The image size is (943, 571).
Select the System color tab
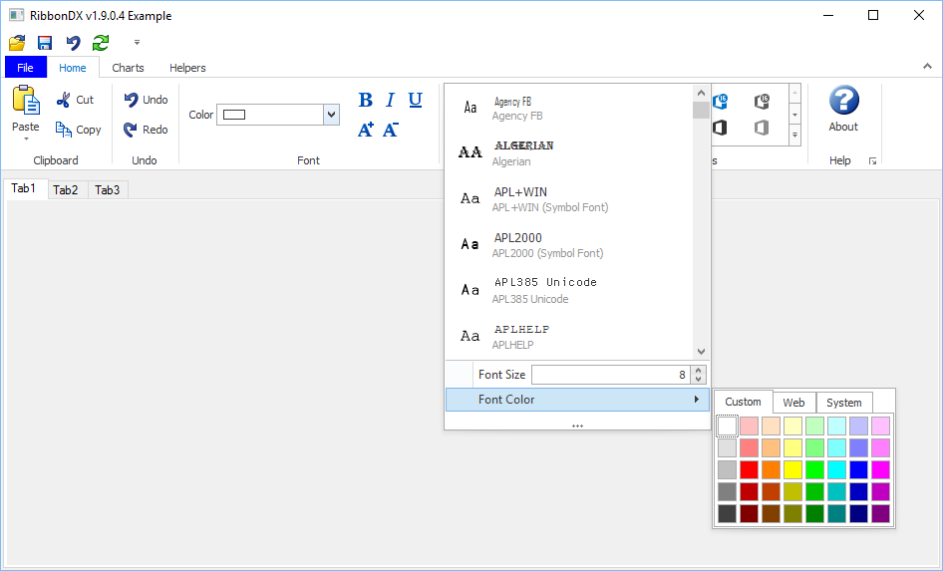tap(843, 403)
